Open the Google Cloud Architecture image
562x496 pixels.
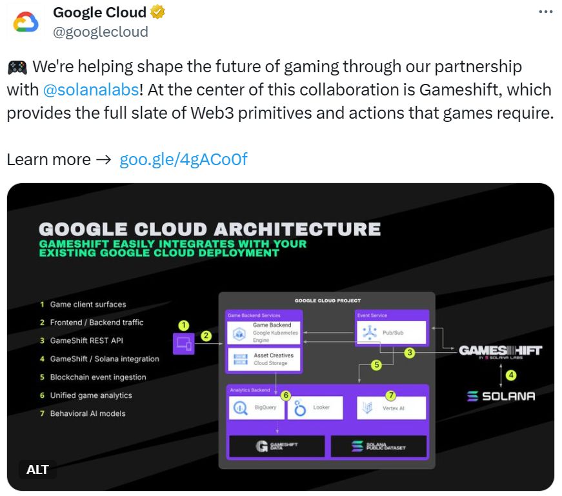[x=281, y=337]
